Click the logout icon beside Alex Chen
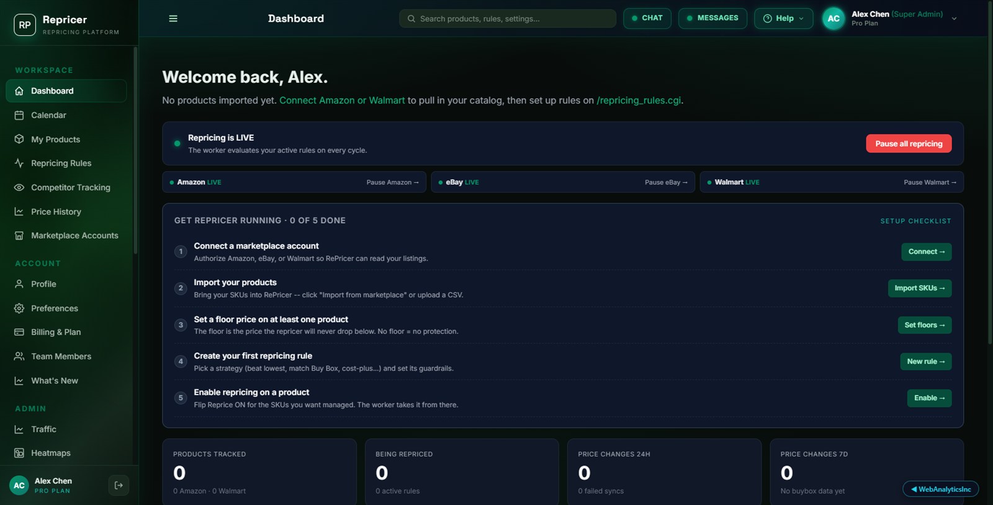 [119, 485]
